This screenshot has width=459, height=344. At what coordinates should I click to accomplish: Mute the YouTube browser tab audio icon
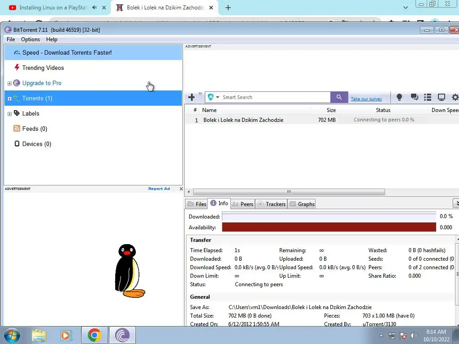pos(94,8)
